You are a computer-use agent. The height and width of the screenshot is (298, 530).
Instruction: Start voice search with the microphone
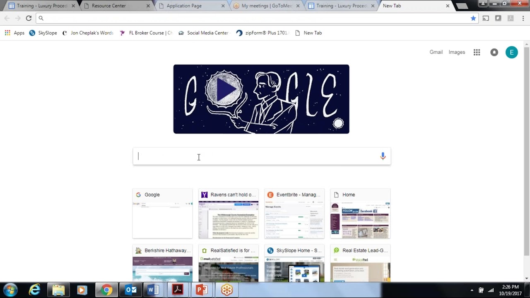tap(383, 156)
